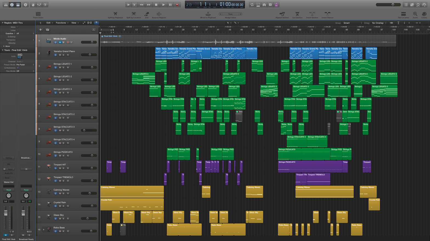Click the add track plus button
Viewport: 430px width, 241px height.
(x=41, y=30)
